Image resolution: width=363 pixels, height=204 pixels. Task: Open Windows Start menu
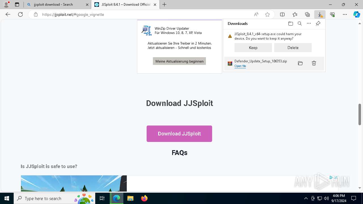pos(7,198)
